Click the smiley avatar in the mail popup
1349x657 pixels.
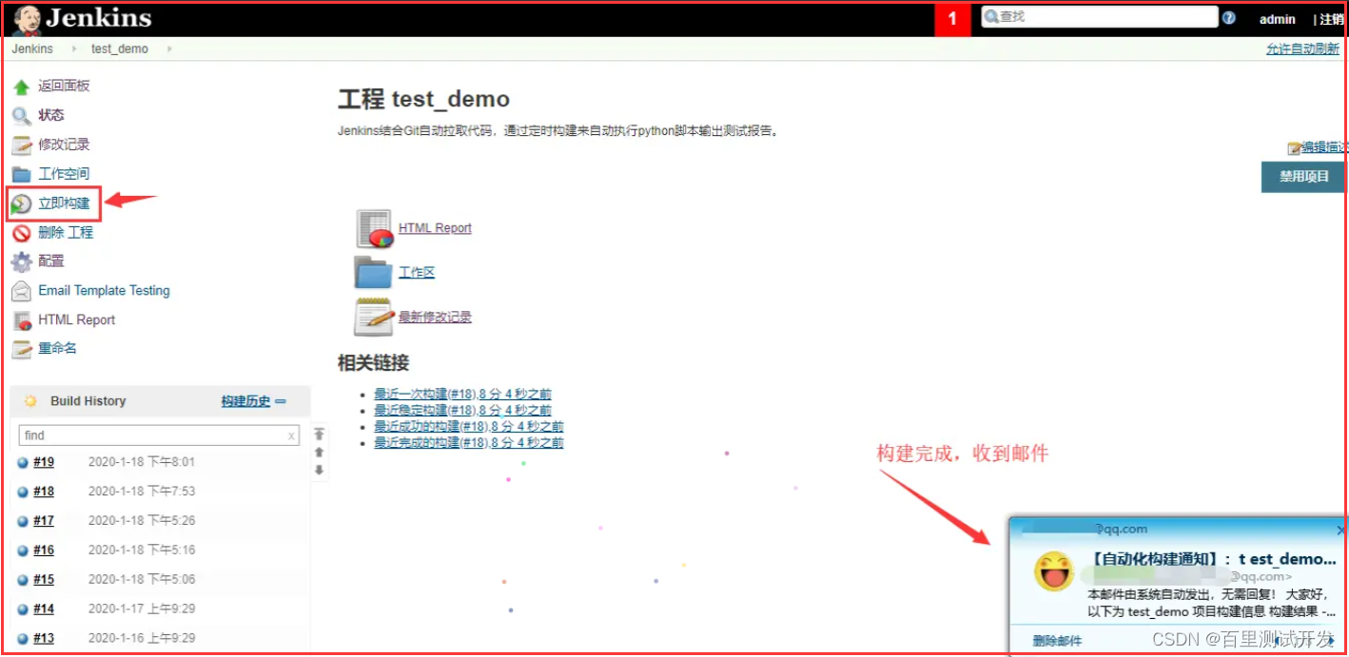click(1054, 570)
